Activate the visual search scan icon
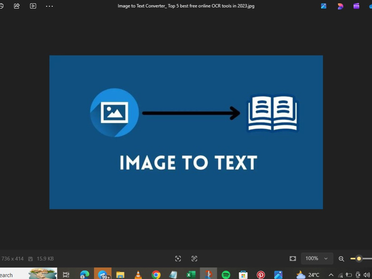The height and width of the screenshot is (279, 372). tap(178, 259)
